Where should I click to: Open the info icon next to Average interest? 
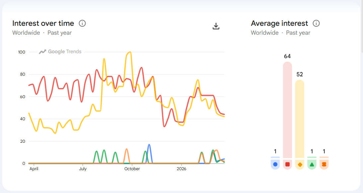coord(316,23)
